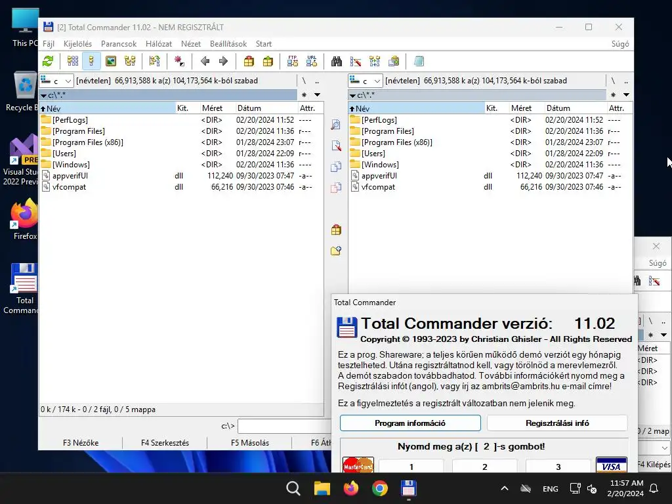
Task: Open the taskbar search icon
Action: pos(293,488)
